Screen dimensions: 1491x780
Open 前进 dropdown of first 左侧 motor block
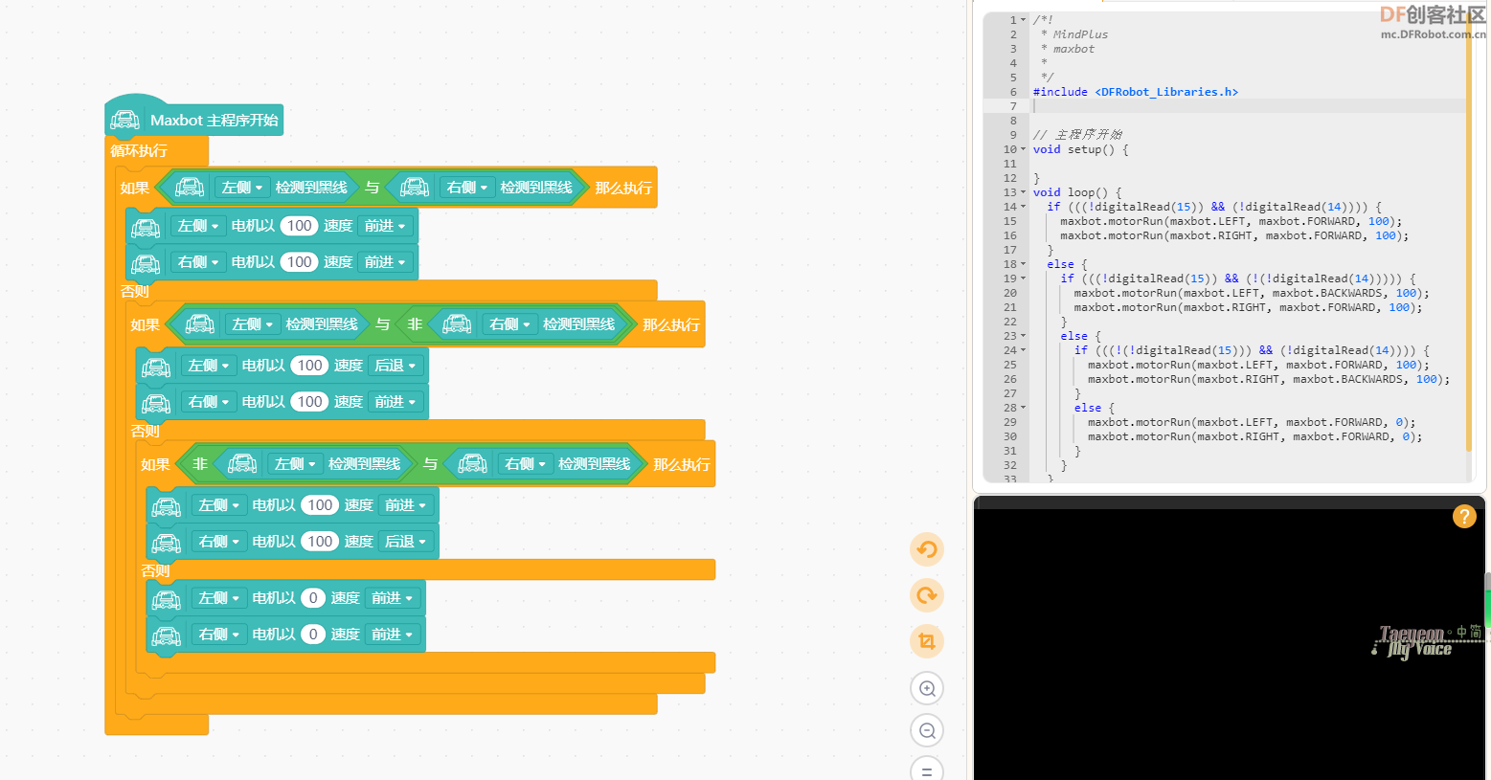click(385, 226)
